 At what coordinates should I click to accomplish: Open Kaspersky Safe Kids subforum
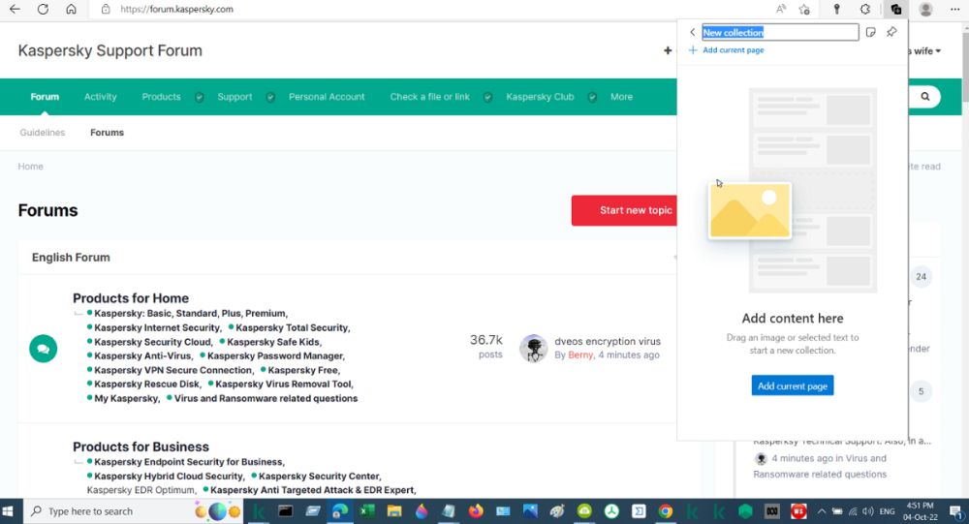[274, 342]
